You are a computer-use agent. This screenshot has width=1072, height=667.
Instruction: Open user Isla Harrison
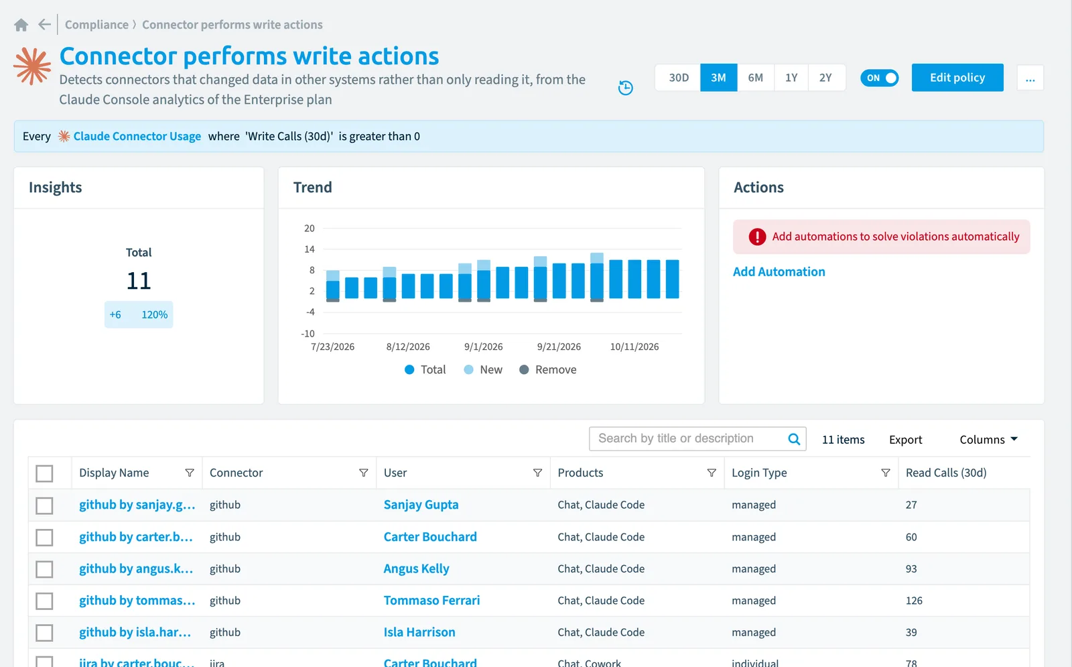point(419,632)
